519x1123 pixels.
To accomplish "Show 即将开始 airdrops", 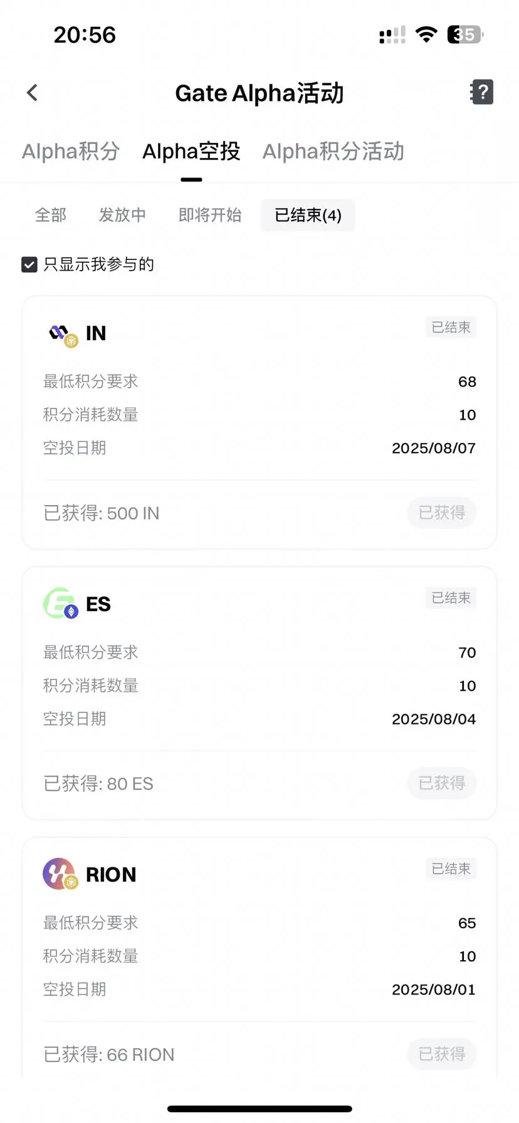I will 210,216.
